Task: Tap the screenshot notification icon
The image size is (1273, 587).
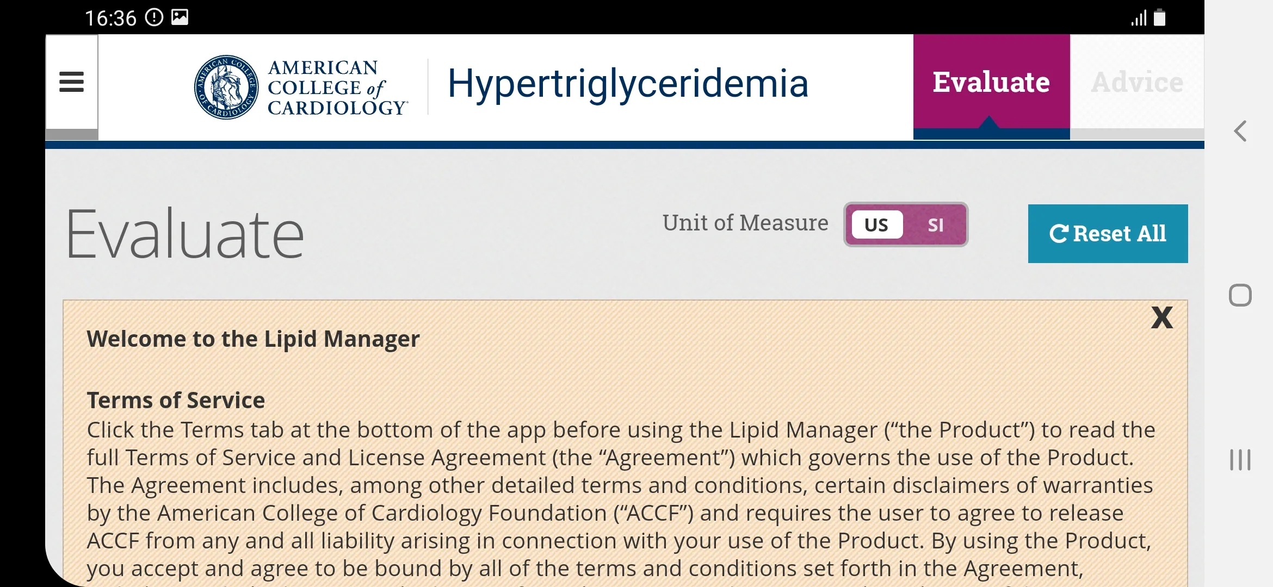Action: [180, 17]
